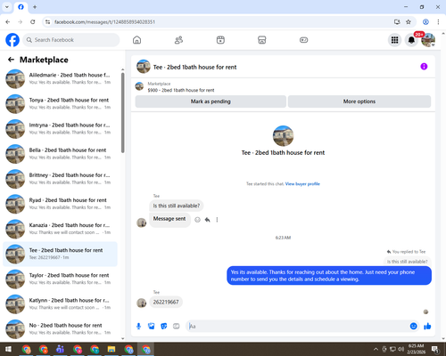The height and width of the screenshot is (356, 446).
Task: Open more options for Message sent
Action: coord(217,220)
